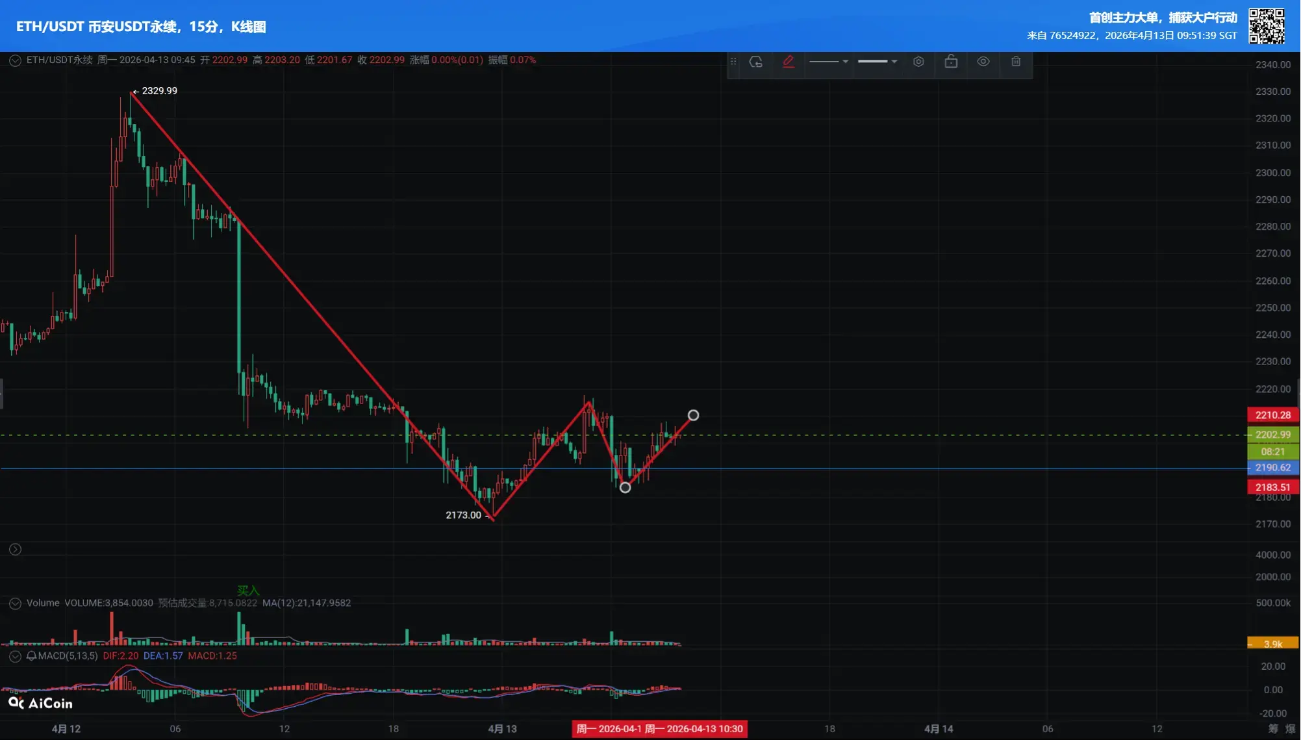Click the 筹 button at bottom right
The width and height of the screenshot is (1301, 740).
click(1273, 729)
